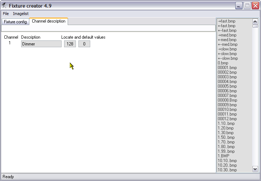Select 1.50..bmp in image list
The image size is (261, 181).
(226, 138)
